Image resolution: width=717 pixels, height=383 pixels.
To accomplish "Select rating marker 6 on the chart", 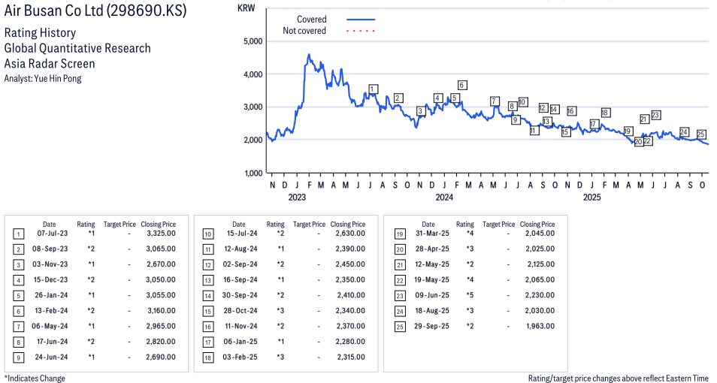I will click(462, 85).
